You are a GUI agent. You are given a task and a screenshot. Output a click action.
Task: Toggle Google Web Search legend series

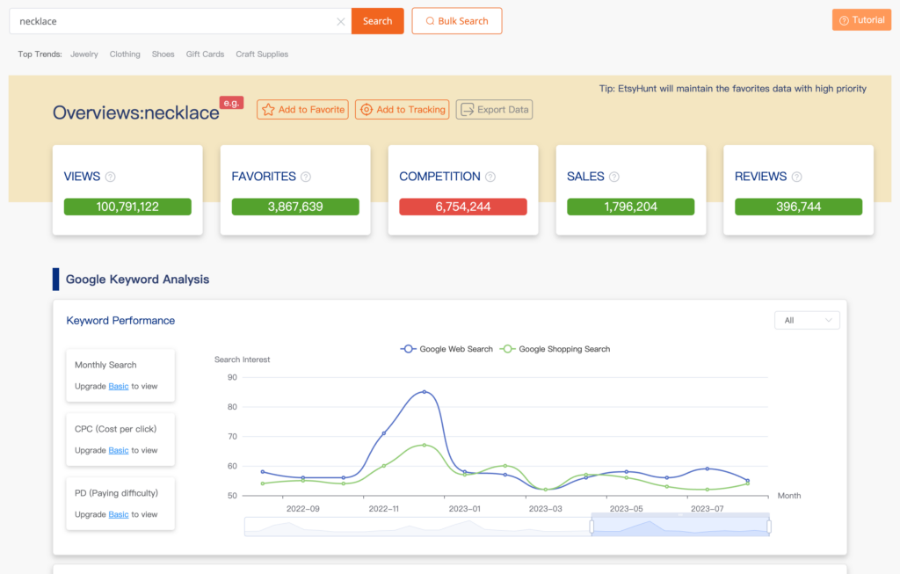tap(446, 349)
